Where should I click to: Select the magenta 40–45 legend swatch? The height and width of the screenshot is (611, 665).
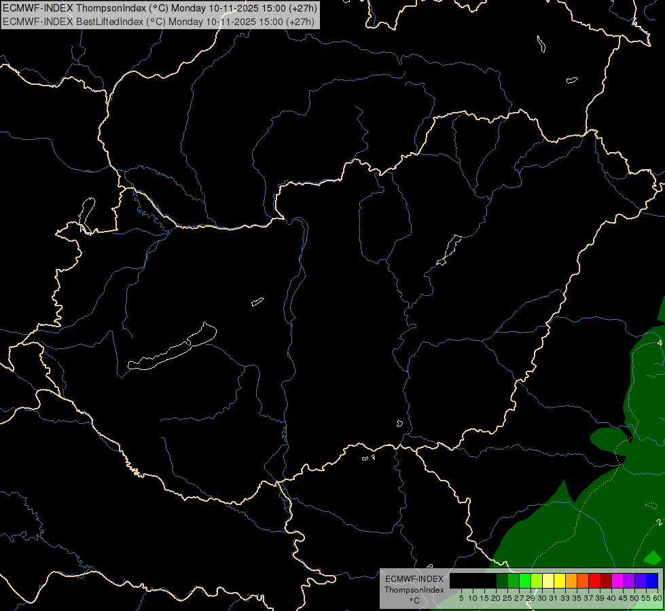[x=617, y=580]
